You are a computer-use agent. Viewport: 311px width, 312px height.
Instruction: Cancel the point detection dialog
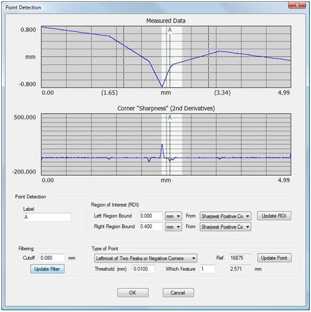[x=178, y=293]
